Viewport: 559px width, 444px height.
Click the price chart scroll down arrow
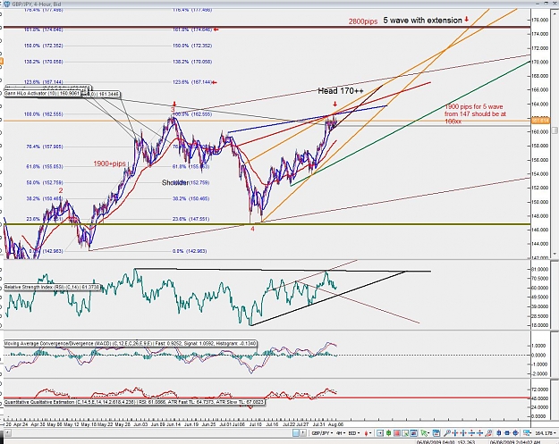(x=555, y=254)
